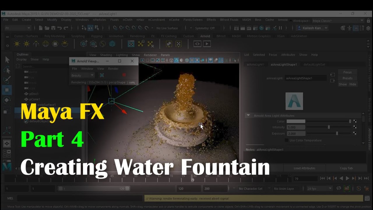Click the light Color swatch

(296, 121)
